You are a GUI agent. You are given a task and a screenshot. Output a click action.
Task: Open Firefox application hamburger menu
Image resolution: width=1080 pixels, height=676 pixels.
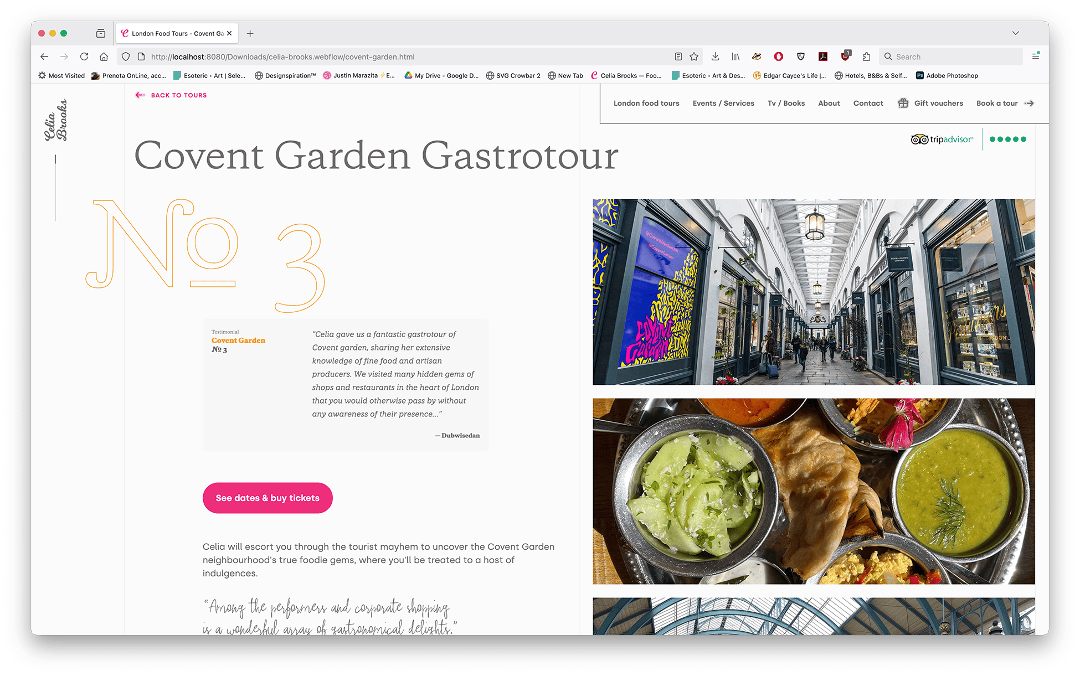click(x=1035, y=56)
